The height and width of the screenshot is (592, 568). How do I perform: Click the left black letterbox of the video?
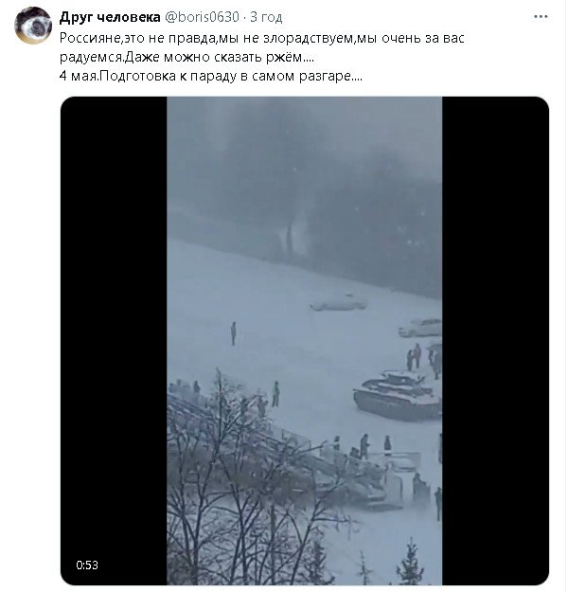[114, 341]
